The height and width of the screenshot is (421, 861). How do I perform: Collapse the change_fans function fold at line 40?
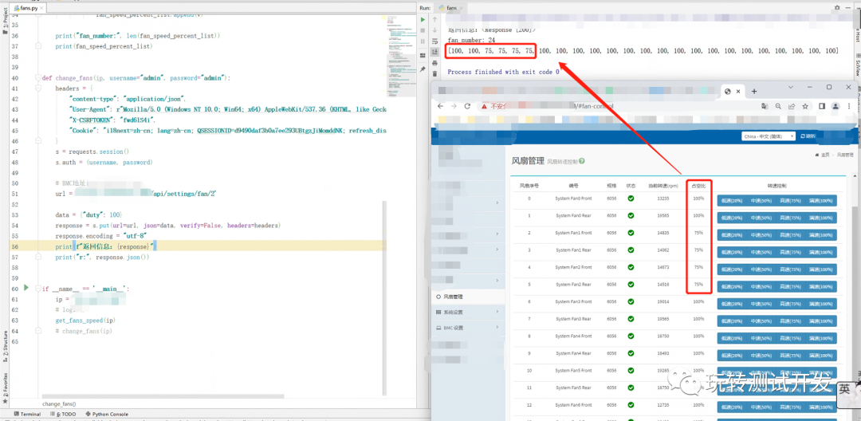(x=39, y=78)
